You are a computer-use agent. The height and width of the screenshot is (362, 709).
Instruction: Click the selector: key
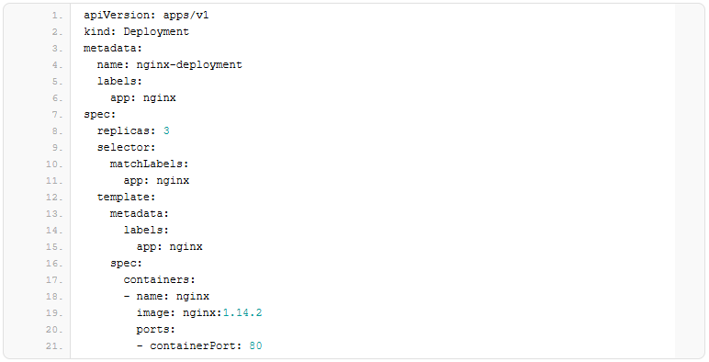(x=126, y=148)
